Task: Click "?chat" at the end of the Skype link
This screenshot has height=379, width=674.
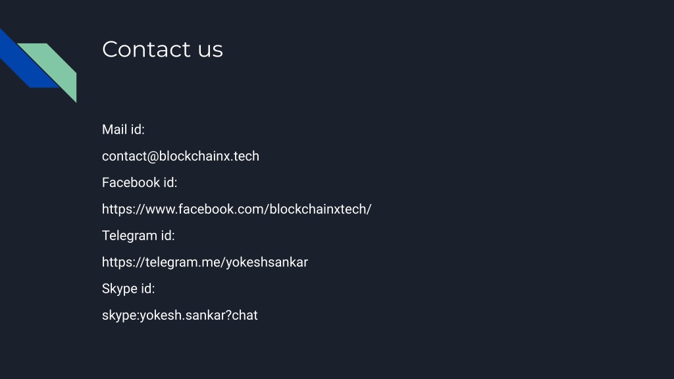Action: tap(242, 315)
